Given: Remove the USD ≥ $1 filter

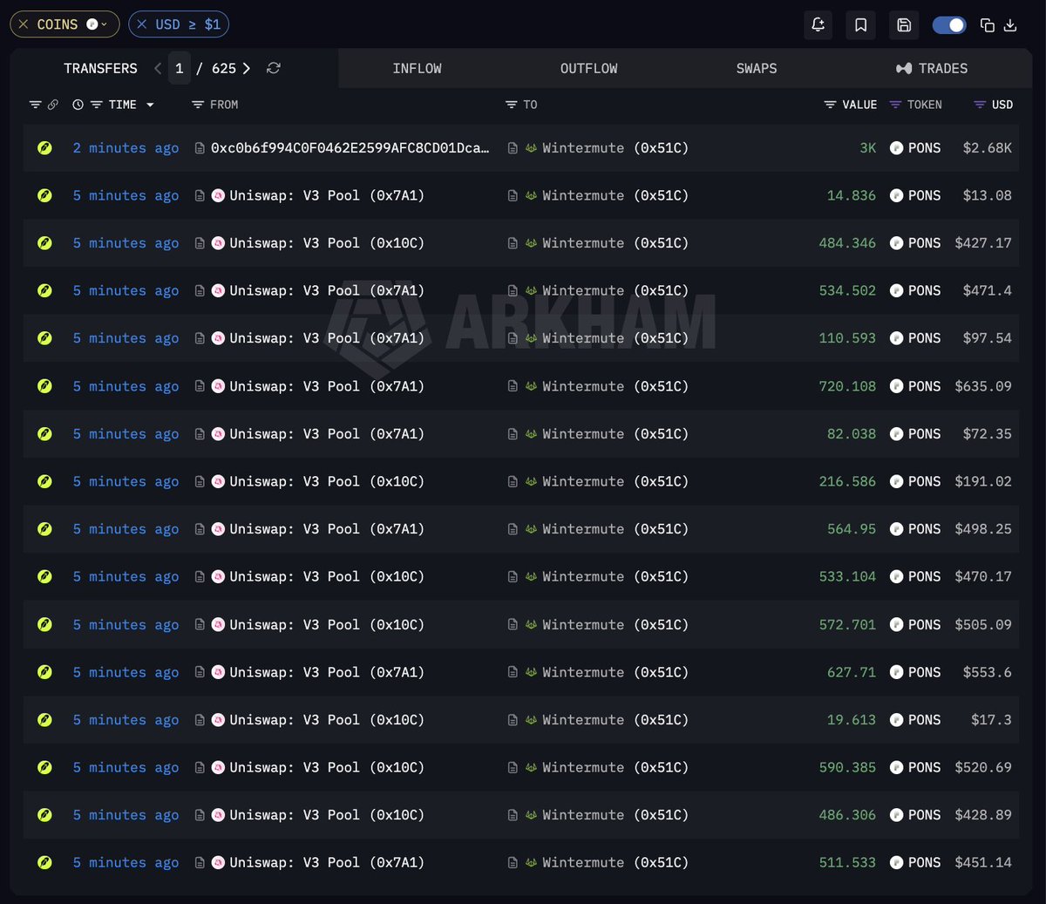Looking at the screenshot, I should click(x=142, y=24).
